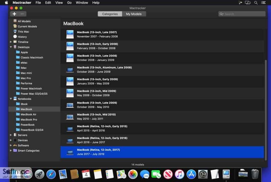Expand the Software disclosure triangle
This screenshot has height=182, width=271.
[x=11, y=145]
